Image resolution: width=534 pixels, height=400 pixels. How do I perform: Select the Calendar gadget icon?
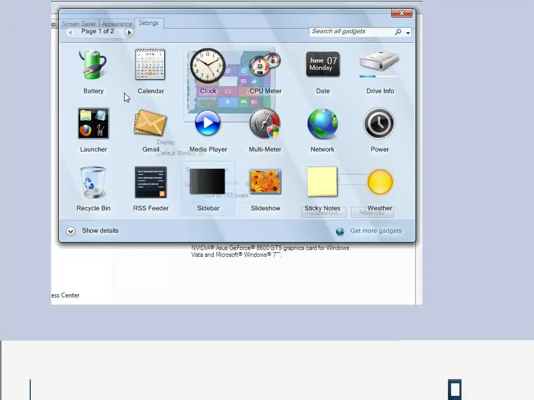coord(150,64)
